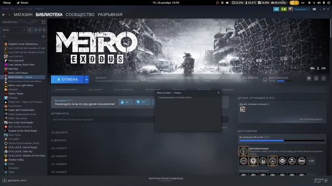Viewport: 332px width, 186px height.
Task: Click the activity post input field
Action: pos(140,119)
